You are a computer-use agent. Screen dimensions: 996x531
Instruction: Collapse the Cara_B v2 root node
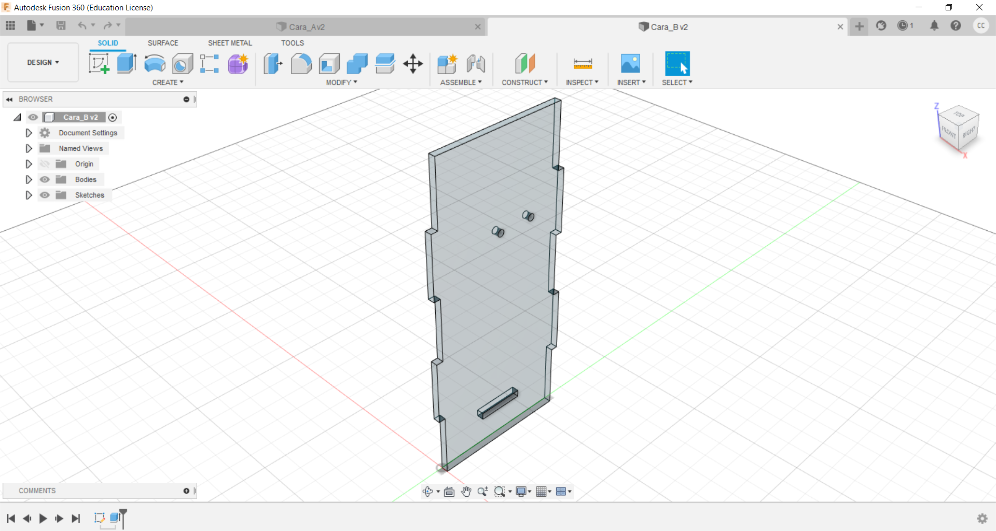click(x=18, y=117)
